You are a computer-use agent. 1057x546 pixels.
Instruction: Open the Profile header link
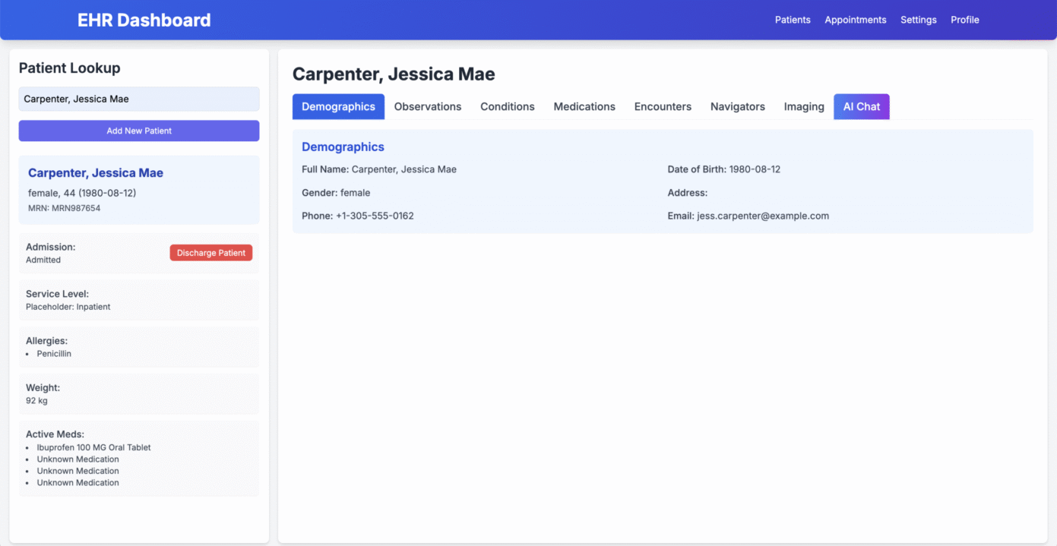point(965,20)
